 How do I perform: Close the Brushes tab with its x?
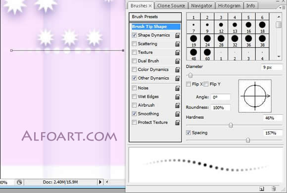[x=150, y=6]
